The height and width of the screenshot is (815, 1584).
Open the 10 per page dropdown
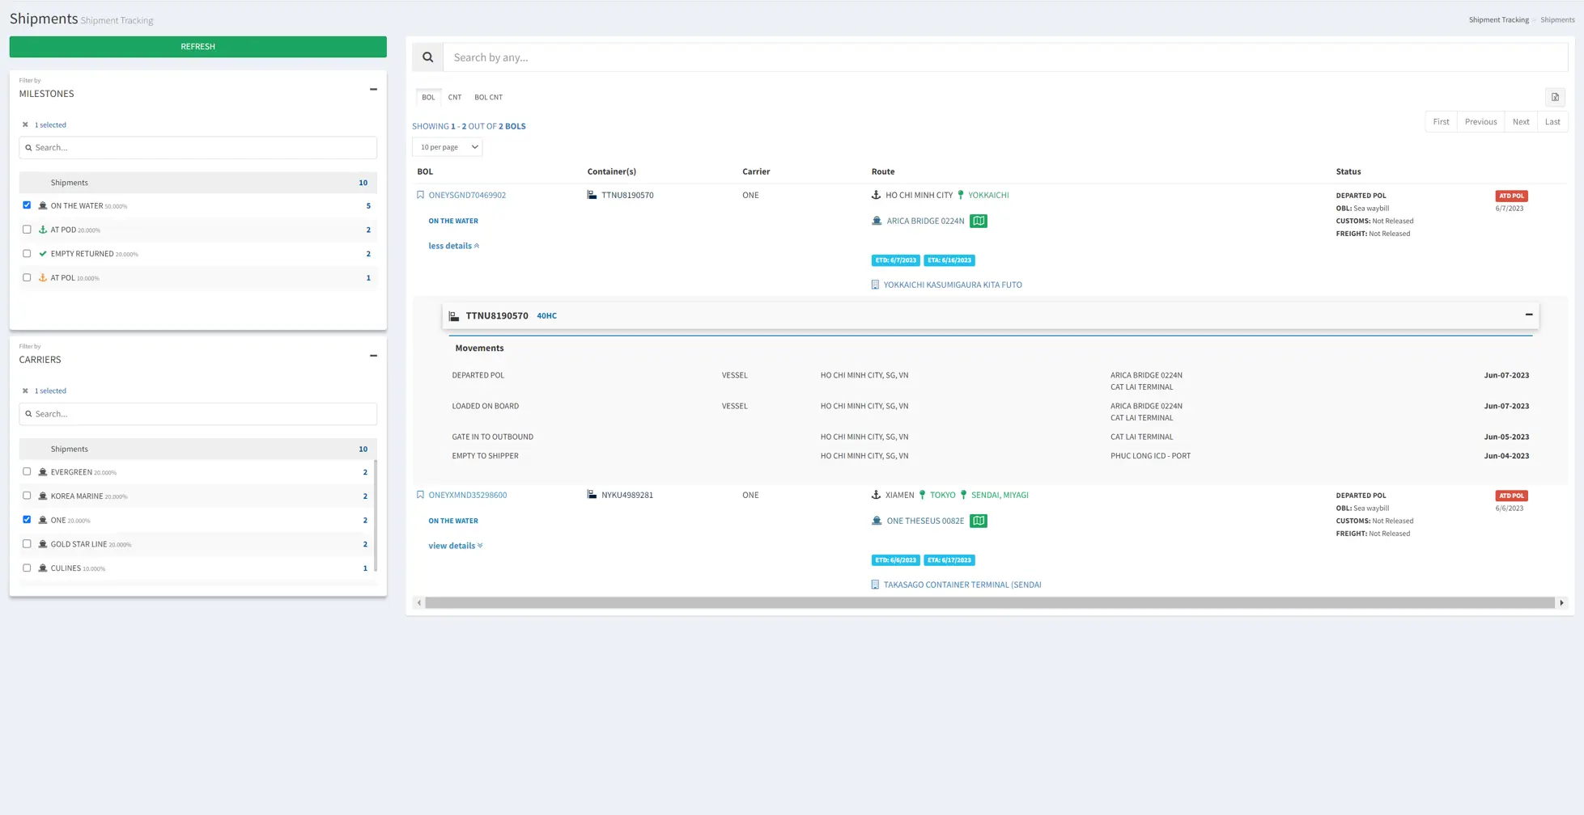pyautogui.click(x=448, y=147)
